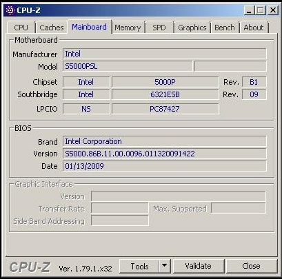Click the Model field S5000PSL
The image size is (282, 279).
tap(128, 66)
